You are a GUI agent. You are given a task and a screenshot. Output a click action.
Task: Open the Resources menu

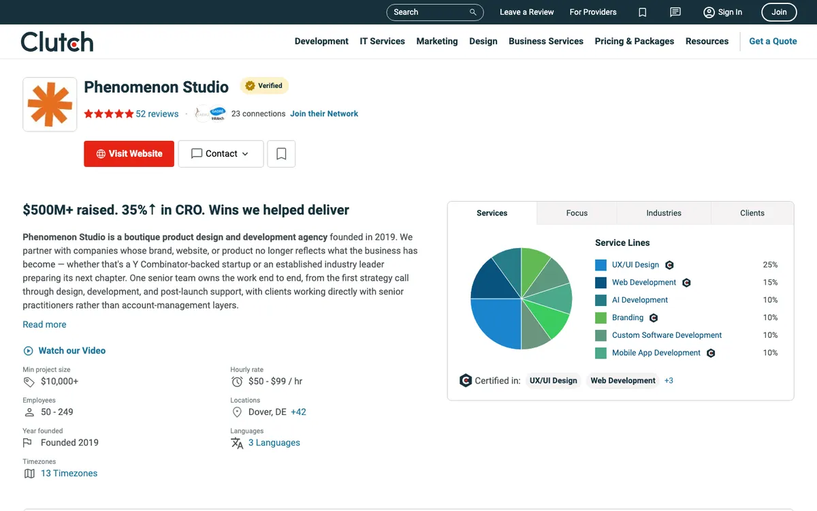(707, 42)
